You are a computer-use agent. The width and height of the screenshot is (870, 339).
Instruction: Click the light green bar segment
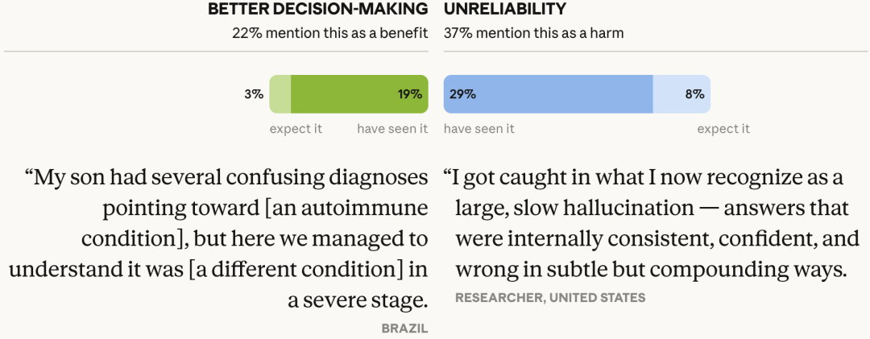[280, 94]
